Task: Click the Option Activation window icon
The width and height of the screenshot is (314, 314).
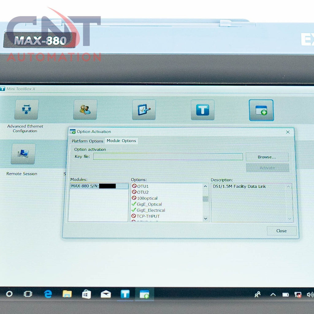Action: click(x=261, y=110)
